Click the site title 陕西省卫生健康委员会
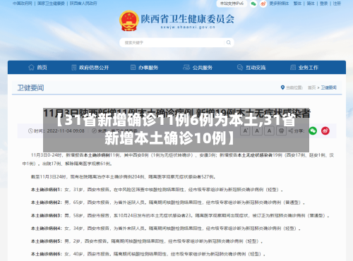 pos(188,19)
